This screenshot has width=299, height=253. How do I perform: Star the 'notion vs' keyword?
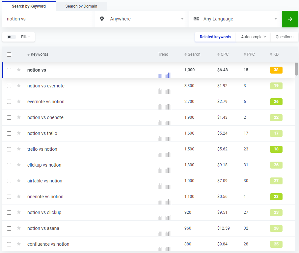[x=19, y=70]
